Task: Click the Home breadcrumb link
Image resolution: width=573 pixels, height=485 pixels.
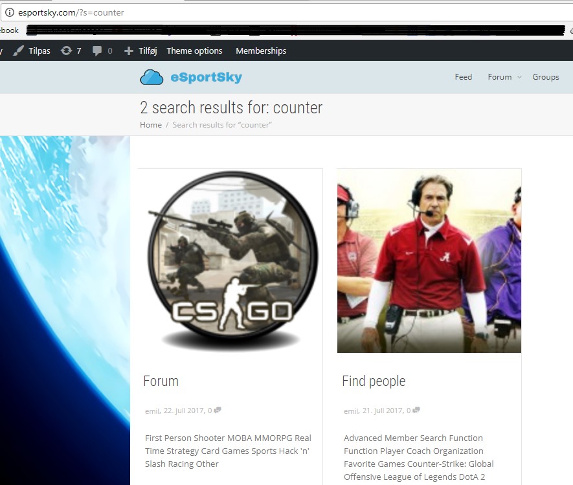Action: pyautogui.click(x=151, y=124)
